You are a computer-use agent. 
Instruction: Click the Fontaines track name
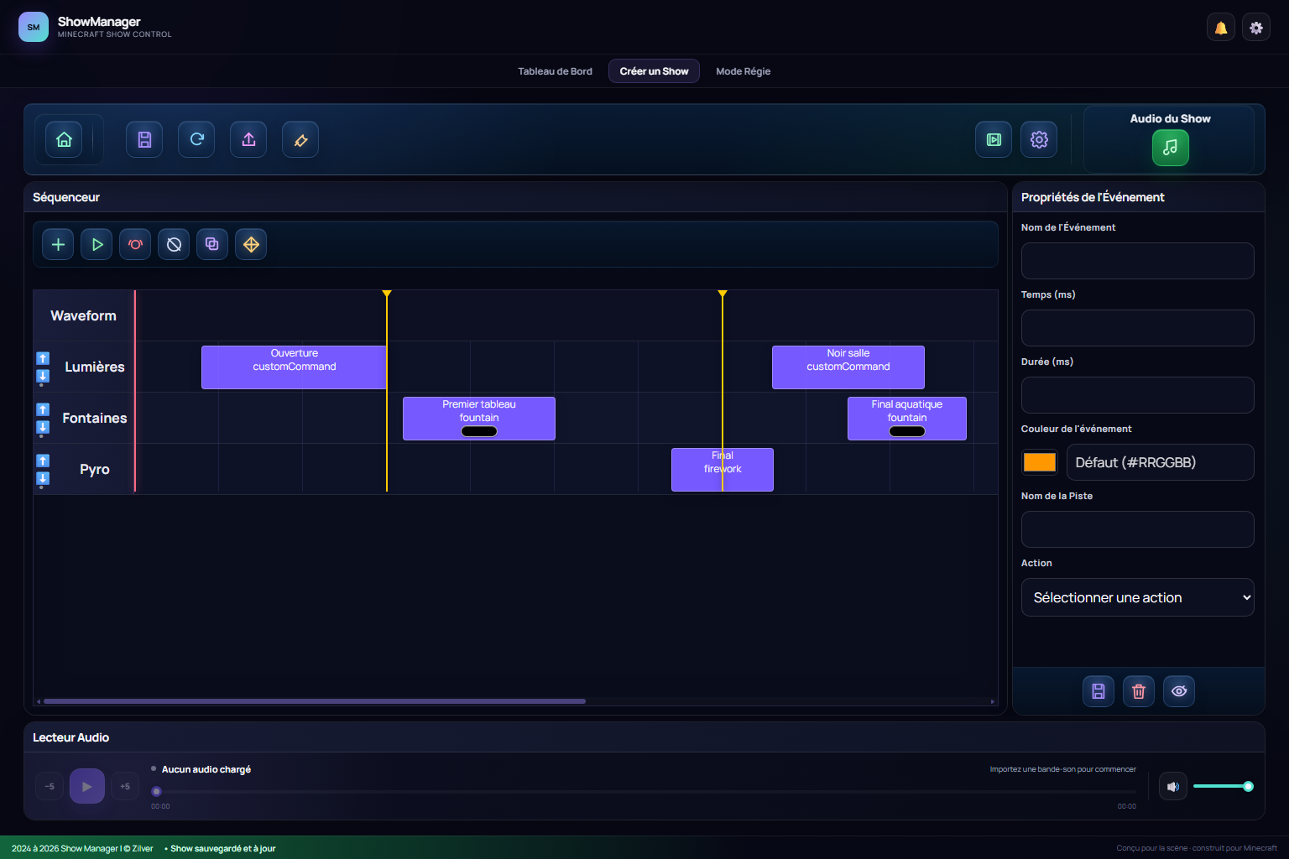pos(95,418)
